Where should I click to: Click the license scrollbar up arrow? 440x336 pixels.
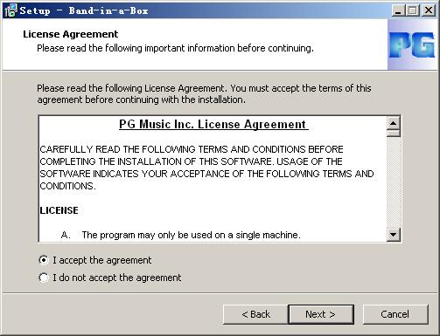point(394,123)
